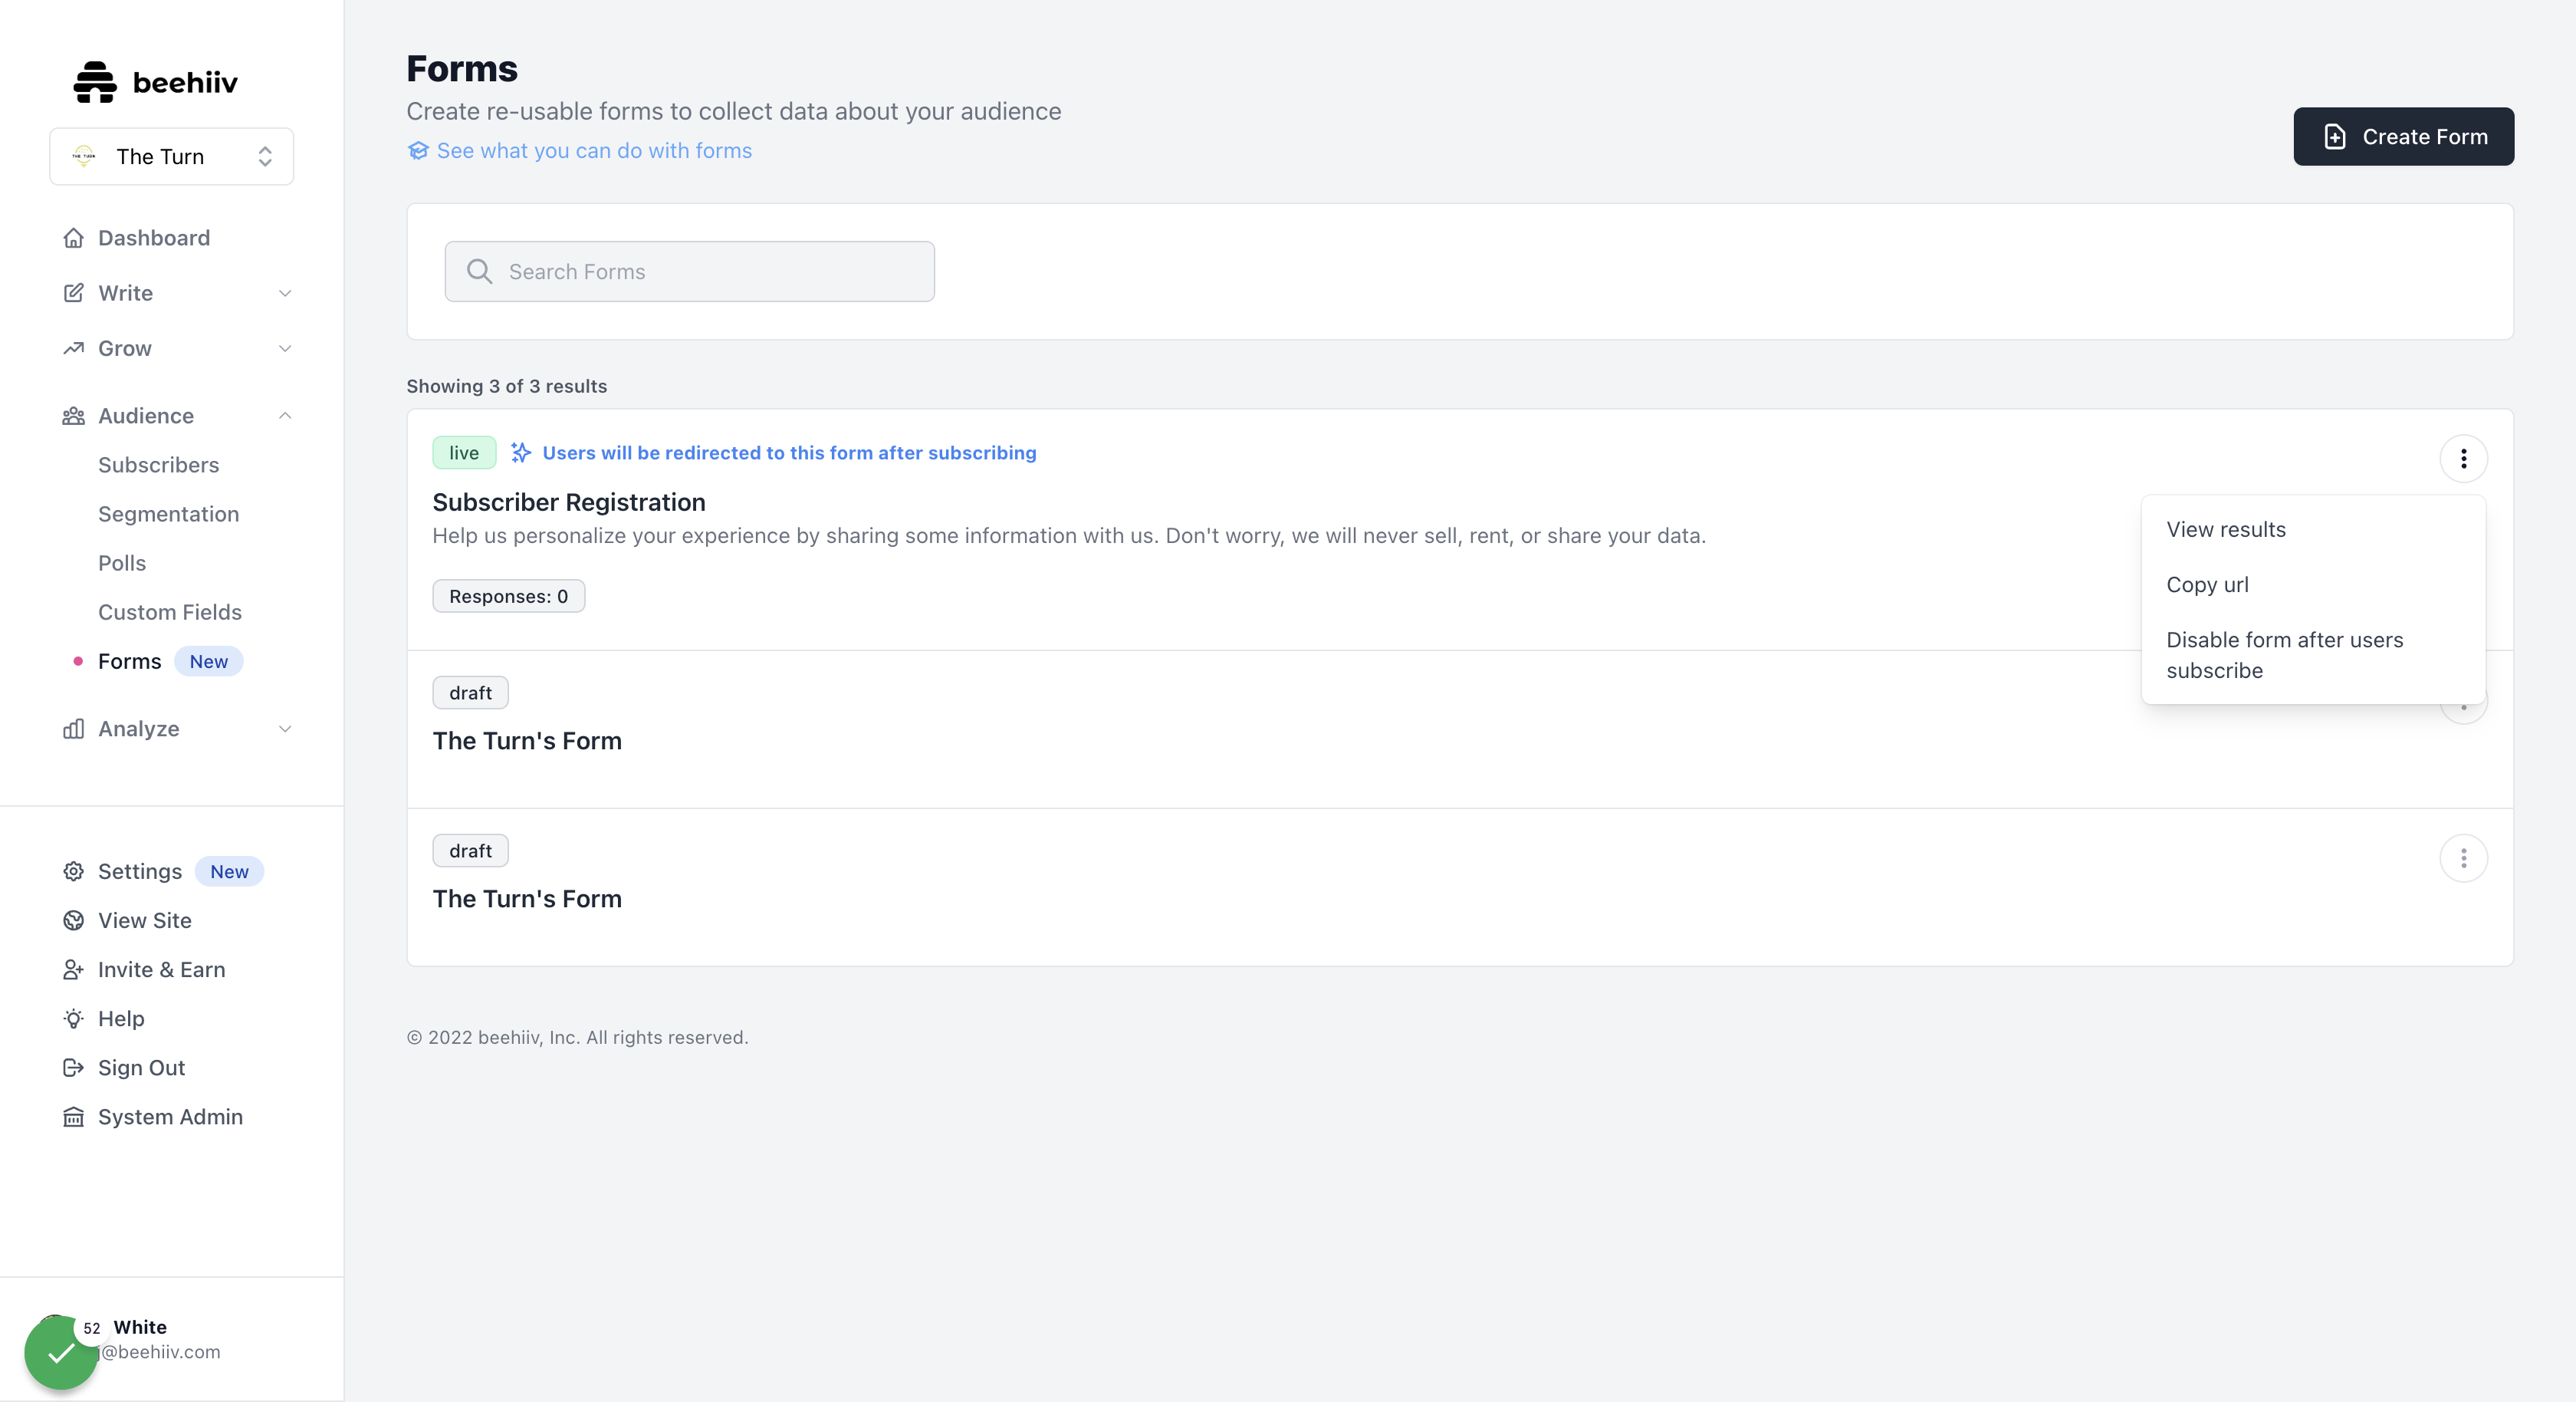Select Copy url from the menu
This screenshot has height=1402, width=2576.
click(2312, 584)
